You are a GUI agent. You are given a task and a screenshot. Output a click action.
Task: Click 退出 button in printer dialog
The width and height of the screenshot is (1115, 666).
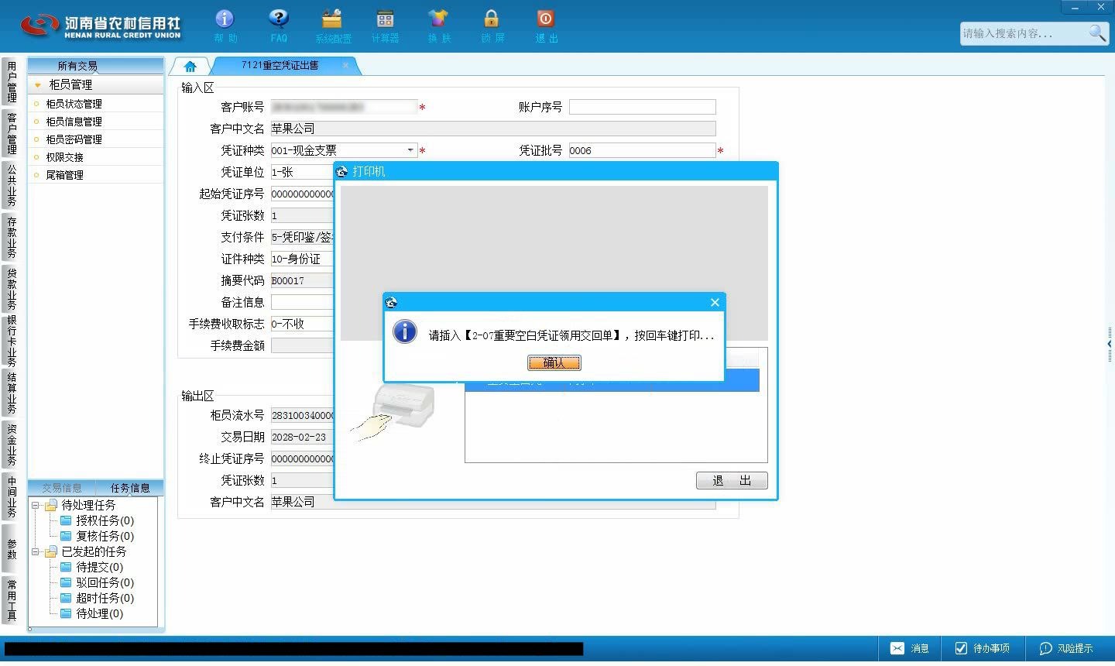732,480
